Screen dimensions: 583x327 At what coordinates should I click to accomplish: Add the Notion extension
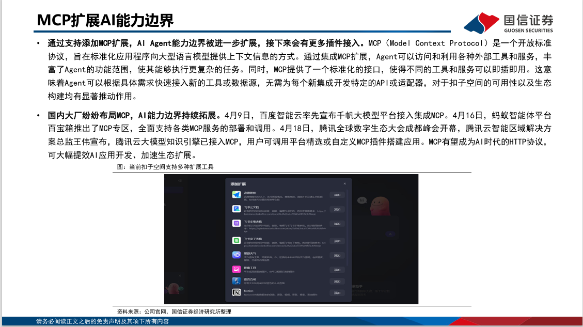click(337, 293)
